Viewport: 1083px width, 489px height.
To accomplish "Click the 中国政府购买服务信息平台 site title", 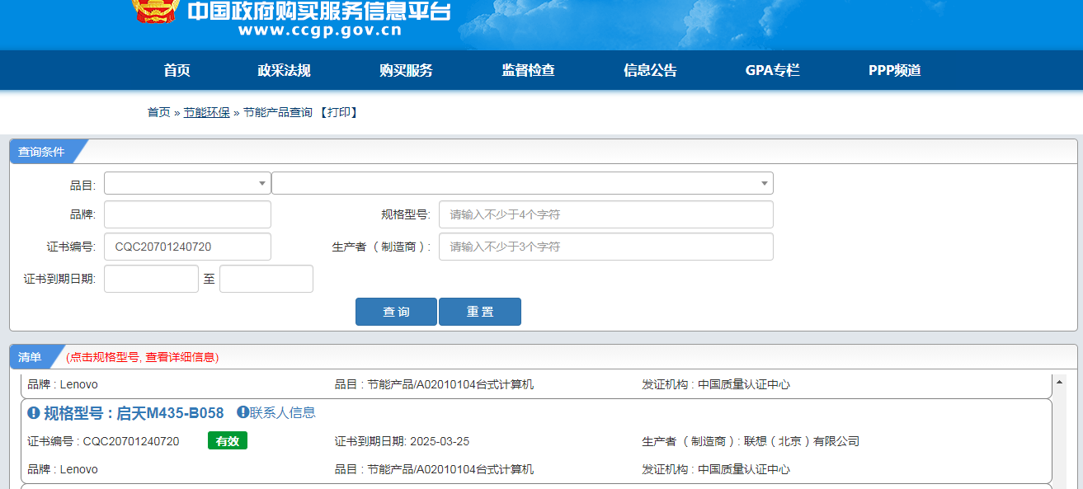I will coord(319,10).
